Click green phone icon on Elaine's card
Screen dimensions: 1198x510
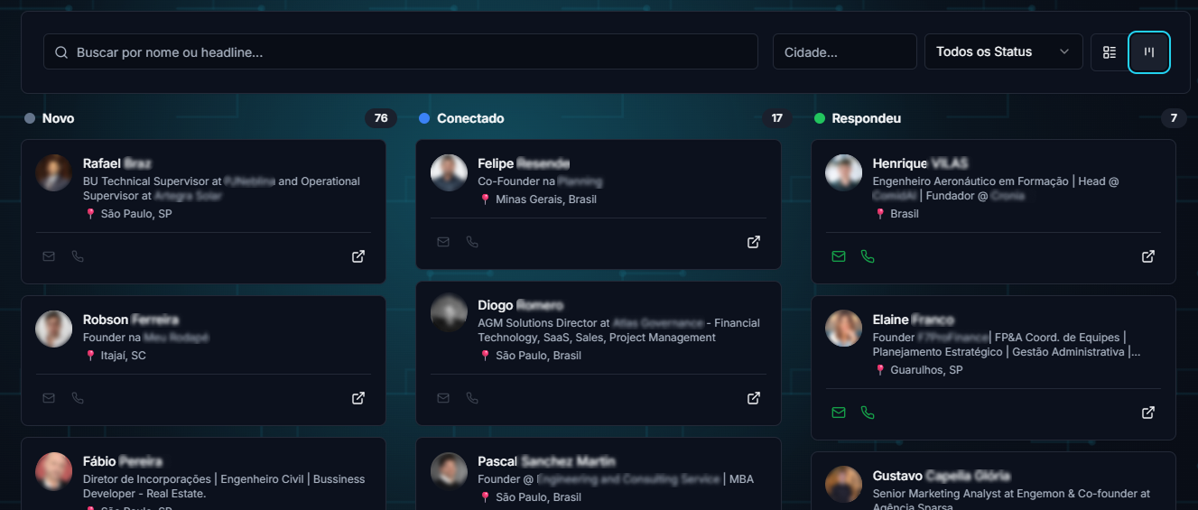868,413
